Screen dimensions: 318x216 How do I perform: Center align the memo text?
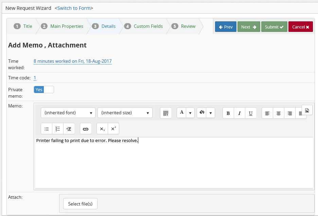(278, 113)
